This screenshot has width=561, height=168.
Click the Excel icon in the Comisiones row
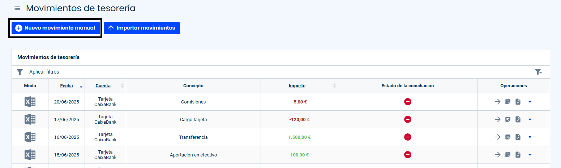pyautogui.click(x=30, y=102)
